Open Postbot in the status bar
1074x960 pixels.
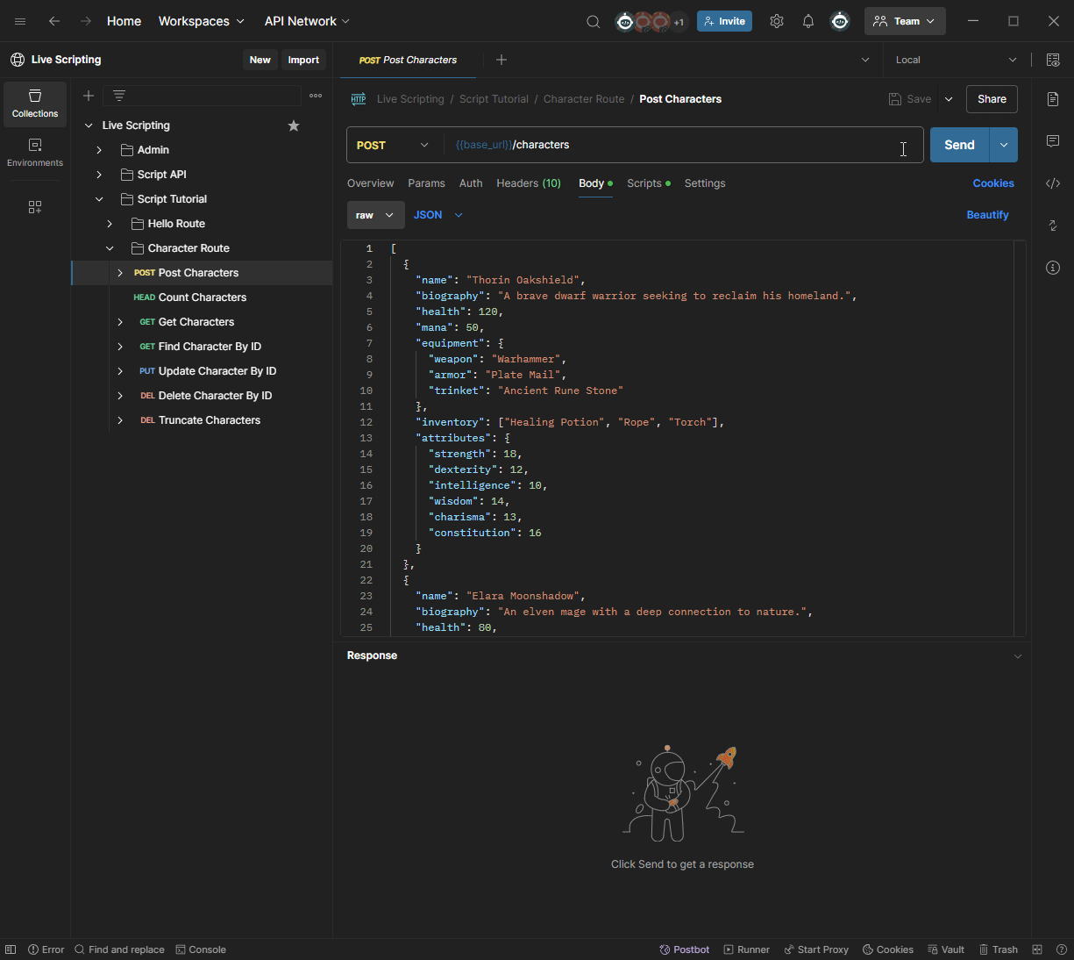click(x=684, y=949)
